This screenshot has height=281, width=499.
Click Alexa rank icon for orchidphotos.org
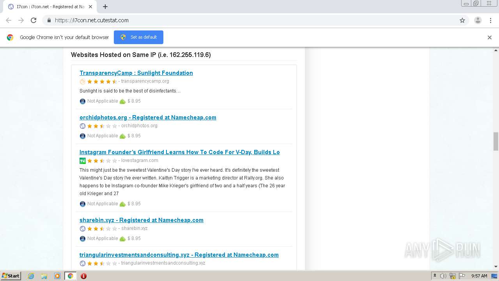pos(82,136)
